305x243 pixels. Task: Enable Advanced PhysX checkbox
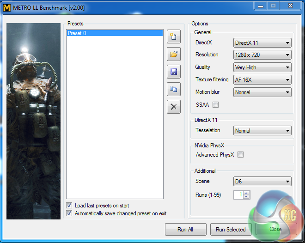(x=240, y=155)
